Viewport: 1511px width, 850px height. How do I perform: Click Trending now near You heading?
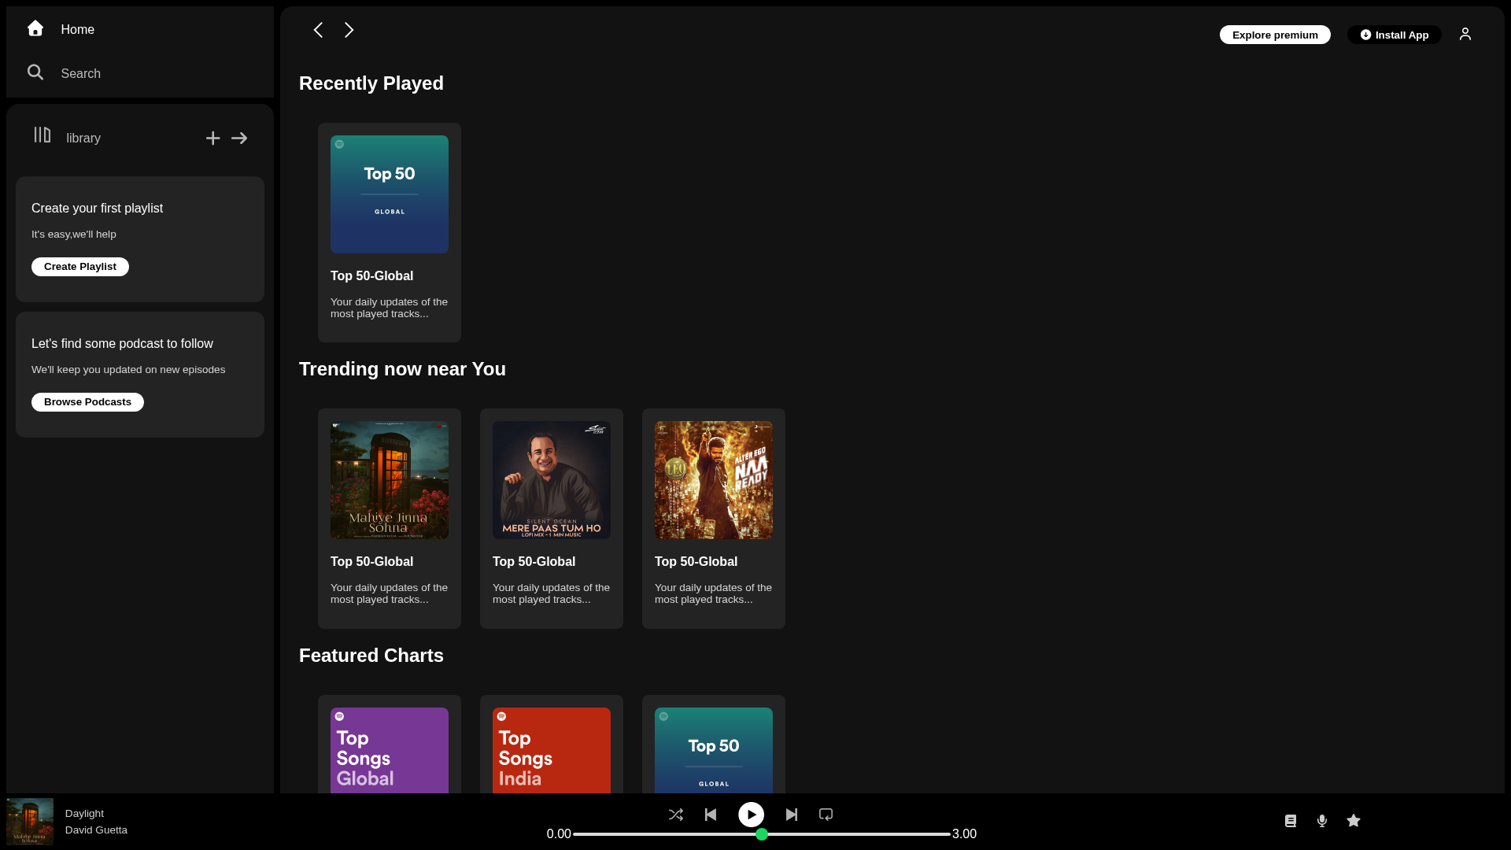point(402,369)
